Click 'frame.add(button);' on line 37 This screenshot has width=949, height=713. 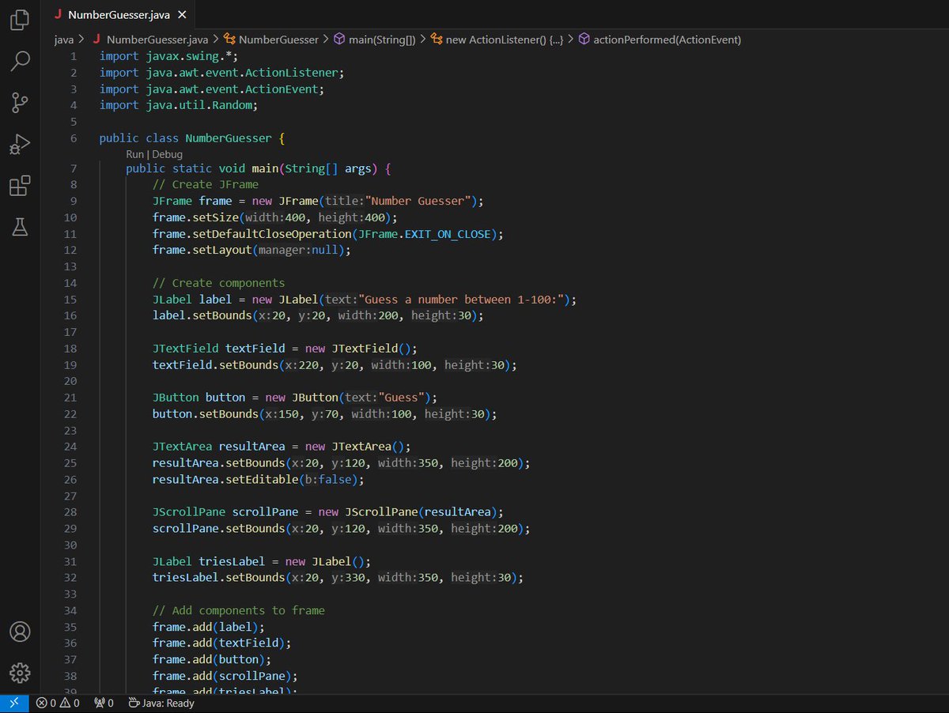point(212,659)
